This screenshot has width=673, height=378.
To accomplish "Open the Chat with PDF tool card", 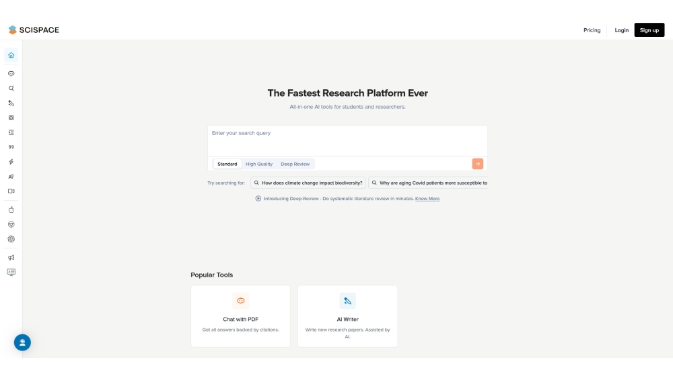I will pyautogui.click(x=240, y=316).
